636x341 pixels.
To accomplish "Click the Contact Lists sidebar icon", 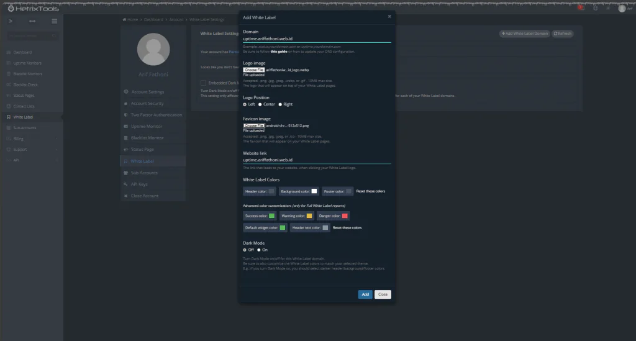I will 9,106.
